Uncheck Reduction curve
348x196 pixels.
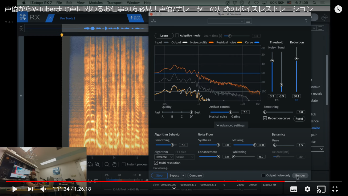265,118
